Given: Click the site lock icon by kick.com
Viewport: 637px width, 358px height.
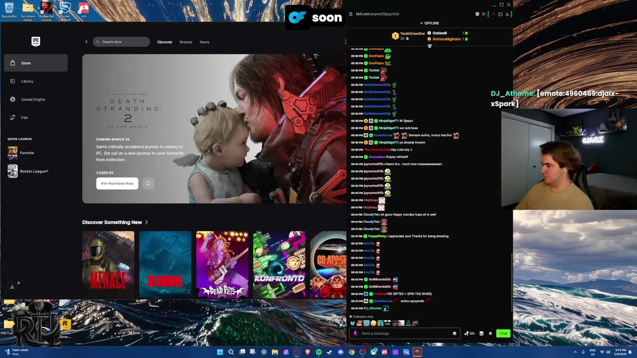Looking at the screenshot, I should (351, 14).
